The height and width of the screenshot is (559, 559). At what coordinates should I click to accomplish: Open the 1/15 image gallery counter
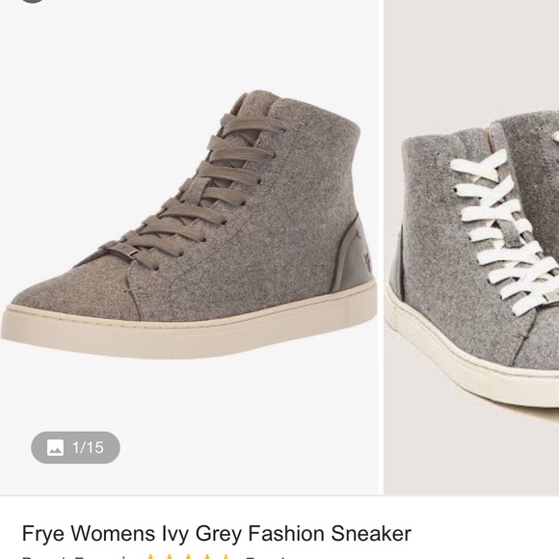coord(75,447)
